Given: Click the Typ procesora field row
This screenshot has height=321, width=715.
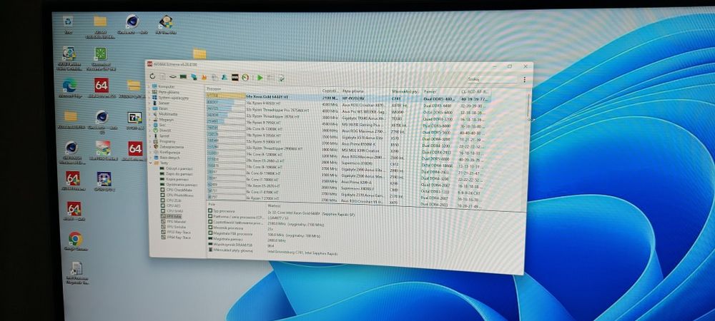Looking at the screenshot, I should (281, 213).
